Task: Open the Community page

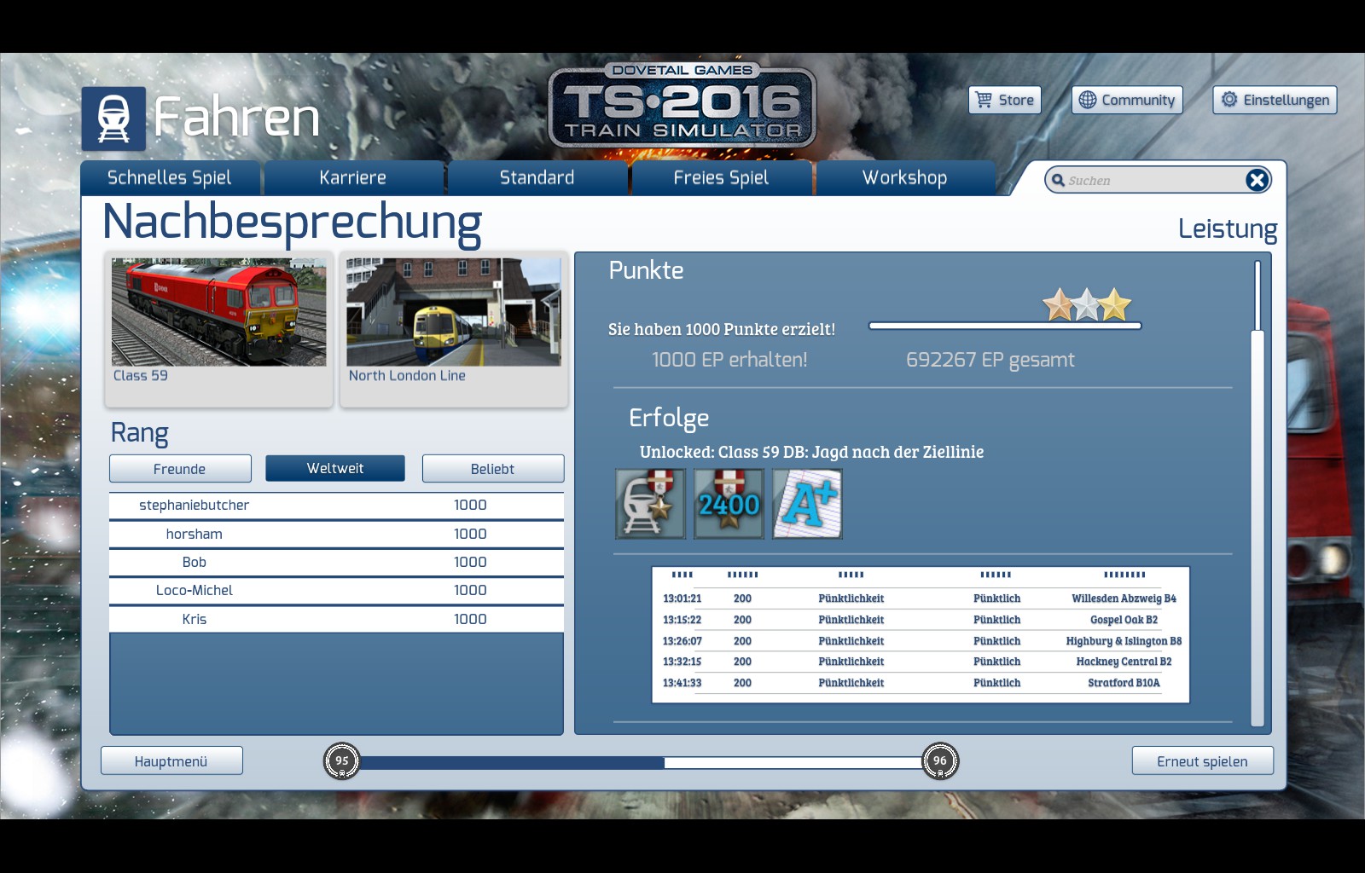Action: click(1127, 100)
